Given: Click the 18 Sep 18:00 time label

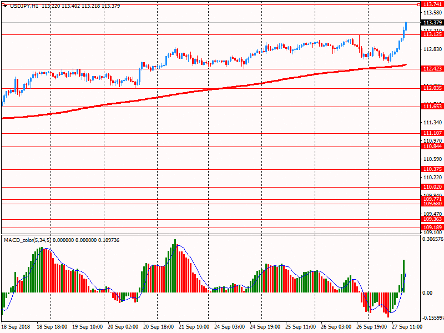Looking at the screenshot, I should (52, 327).
